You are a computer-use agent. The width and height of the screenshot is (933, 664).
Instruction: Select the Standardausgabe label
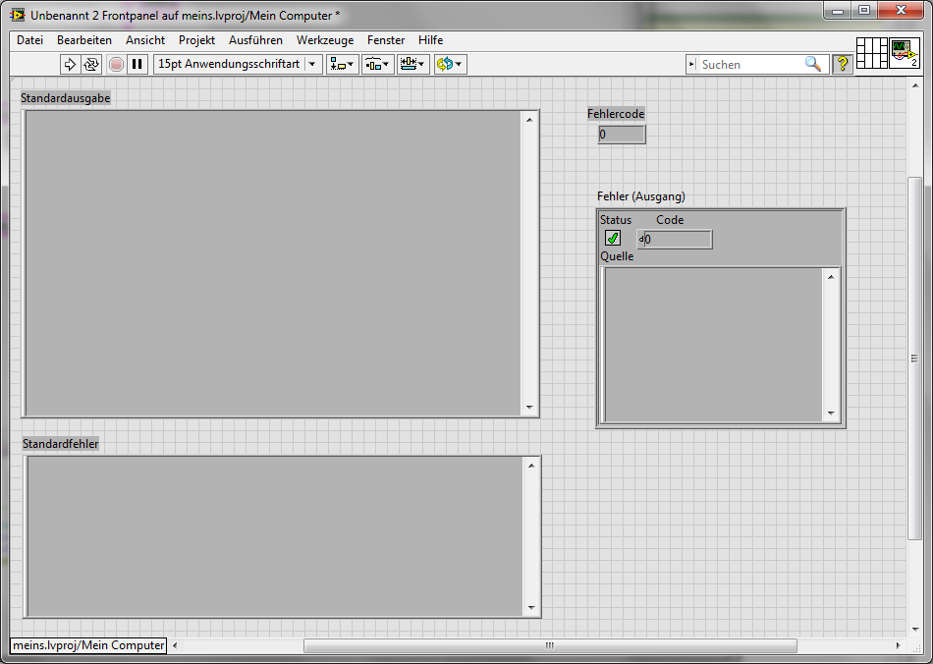tap(66, 98)
